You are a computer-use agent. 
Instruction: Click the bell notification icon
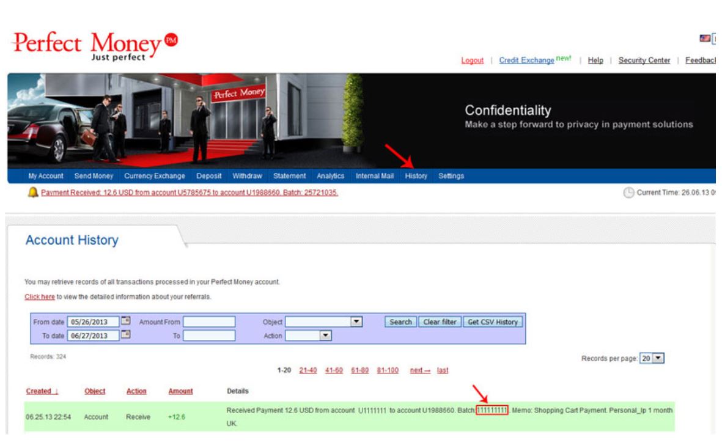(x=32, y=193)
